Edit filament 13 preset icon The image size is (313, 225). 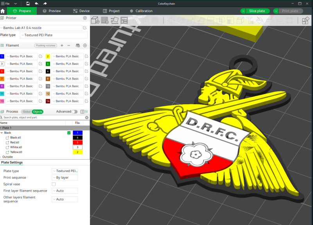[41, 101]
